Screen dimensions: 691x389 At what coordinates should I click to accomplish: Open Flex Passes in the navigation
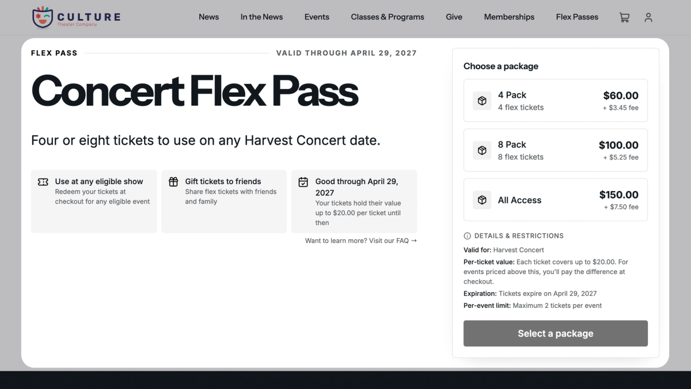tap(577, 17)
